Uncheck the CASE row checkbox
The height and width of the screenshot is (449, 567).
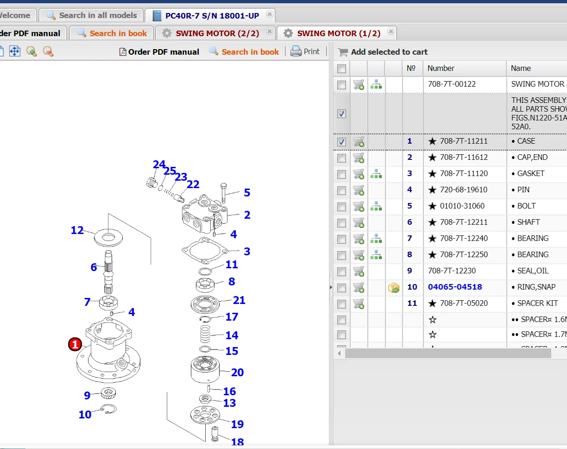click(x=342, y=142)
